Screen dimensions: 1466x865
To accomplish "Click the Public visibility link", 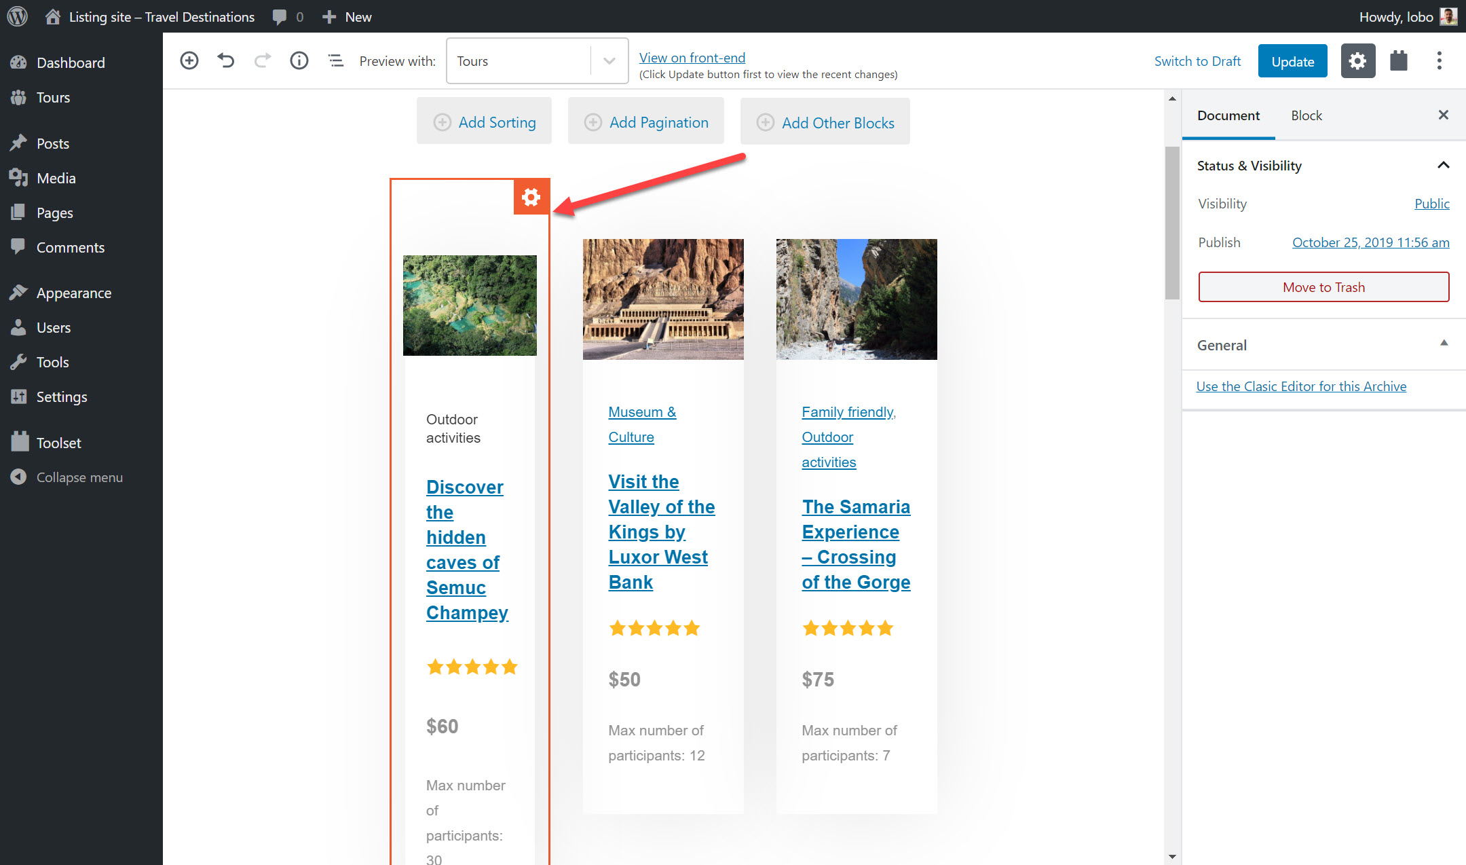I will (x=1432, y=204).
